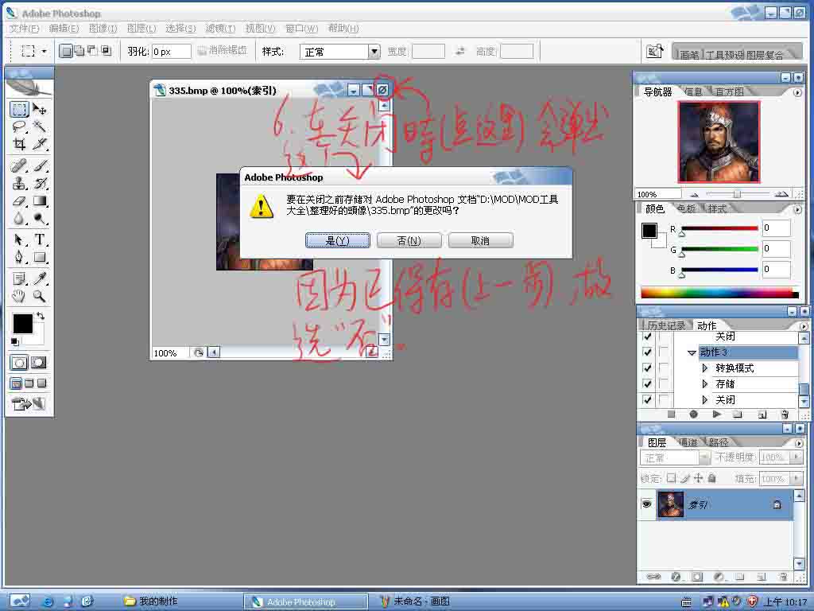
Task: Click 取消 to cancel closing
Action: [480, 240]
